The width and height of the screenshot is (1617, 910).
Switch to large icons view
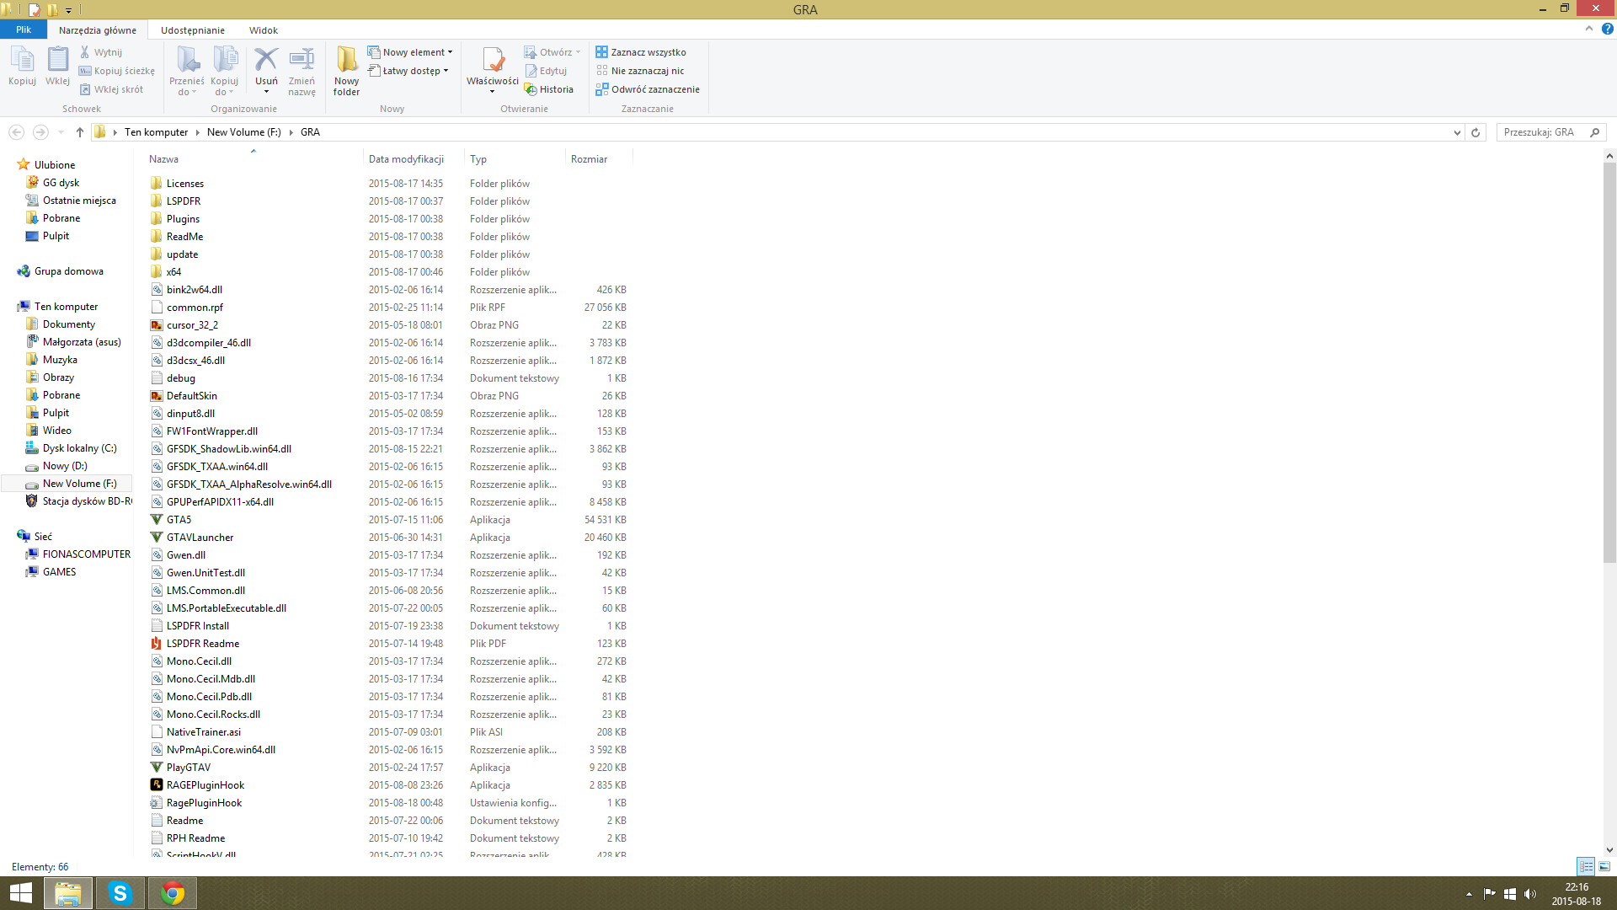pos(1604,866)
